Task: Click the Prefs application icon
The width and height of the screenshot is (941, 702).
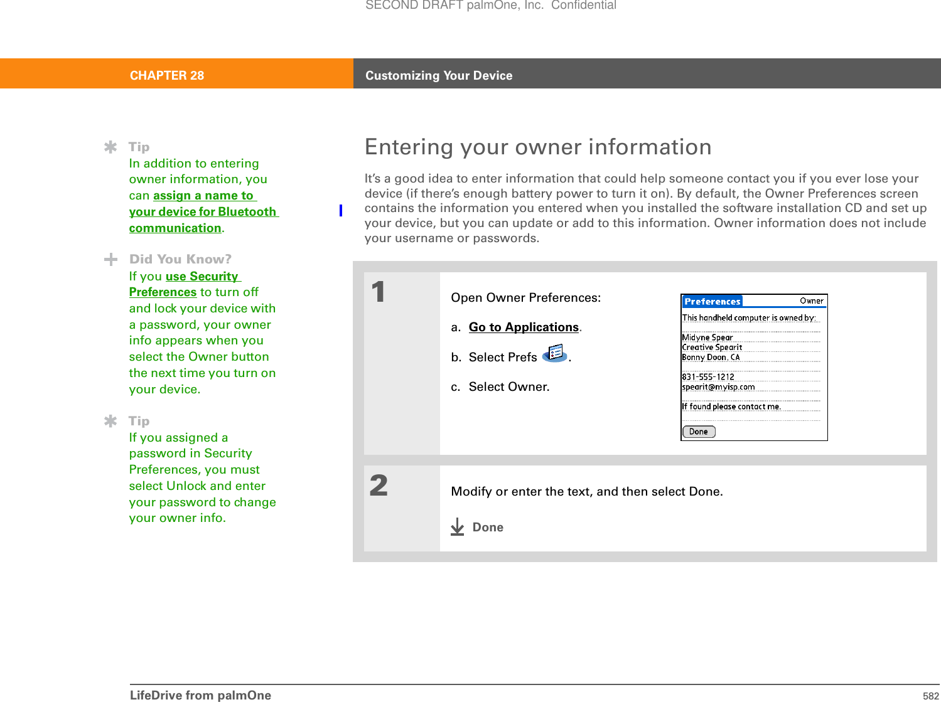Action: coord(554,353)
